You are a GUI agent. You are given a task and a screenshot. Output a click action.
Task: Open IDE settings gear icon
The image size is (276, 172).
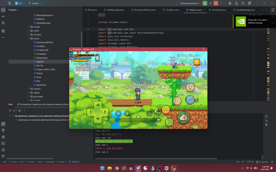click(x=249, y=3)
